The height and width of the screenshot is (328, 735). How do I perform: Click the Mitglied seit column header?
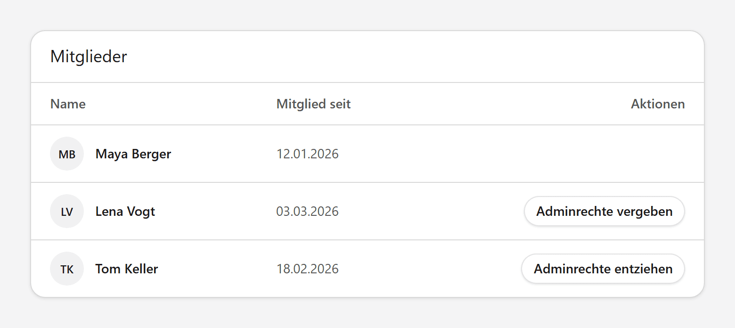pyautogui.click(x=313, y=104)
